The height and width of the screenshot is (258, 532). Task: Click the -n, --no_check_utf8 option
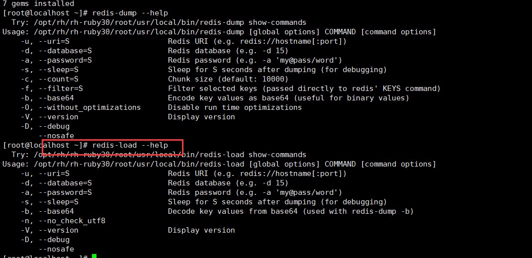click(x=63, y=221)
